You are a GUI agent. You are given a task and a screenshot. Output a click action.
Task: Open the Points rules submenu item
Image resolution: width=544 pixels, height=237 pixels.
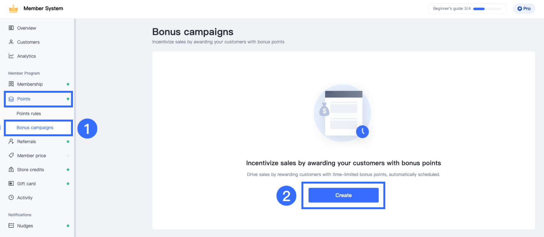tap(29, 114)
